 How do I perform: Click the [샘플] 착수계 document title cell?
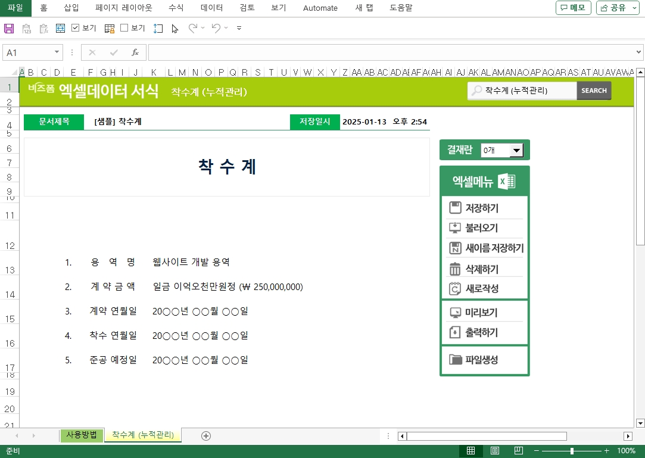[x=187, y=122]
